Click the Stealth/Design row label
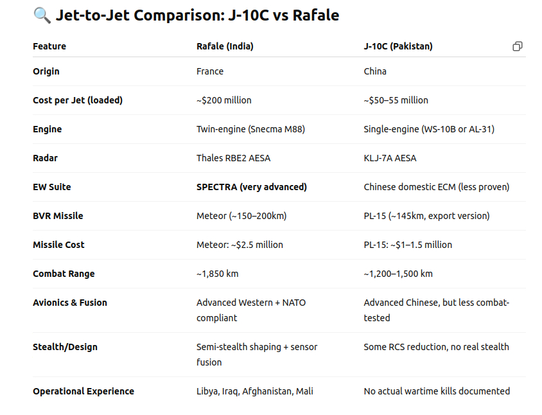This screenshot has height=415, width=542. [65, 347]
